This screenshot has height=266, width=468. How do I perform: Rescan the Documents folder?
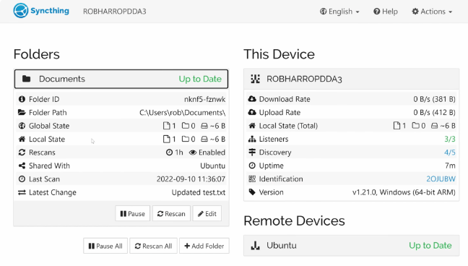tap(171, 213)
